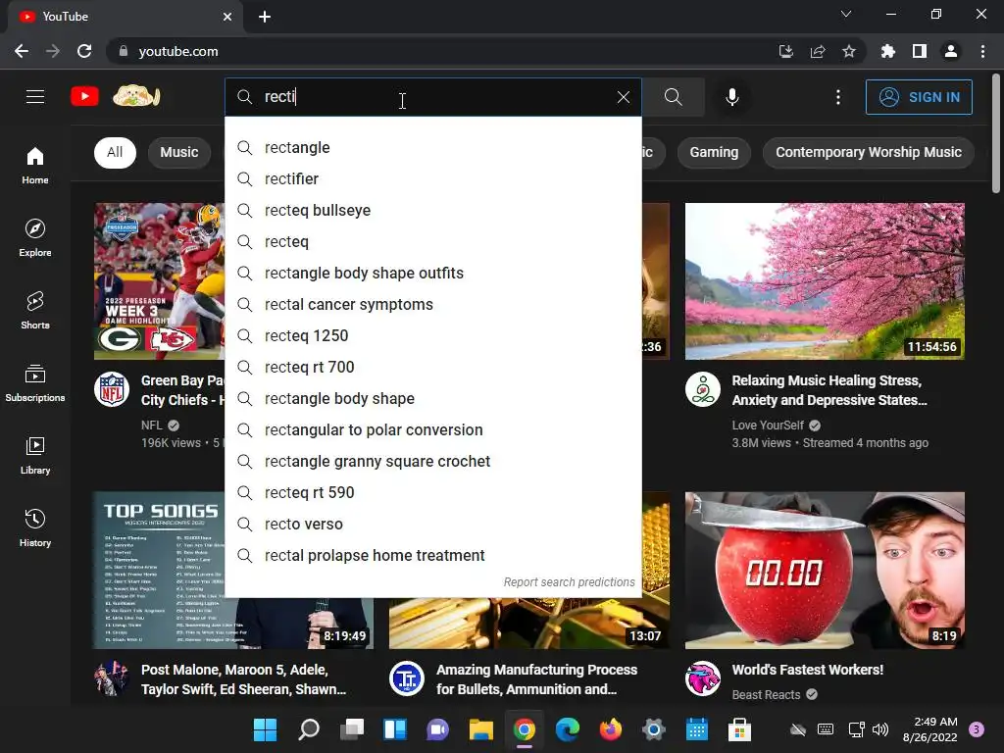Click the page vertical scrollbar

click(996, 133)
